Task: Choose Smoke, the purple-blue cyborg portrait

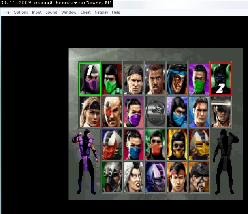Action: tap(155, 177)
